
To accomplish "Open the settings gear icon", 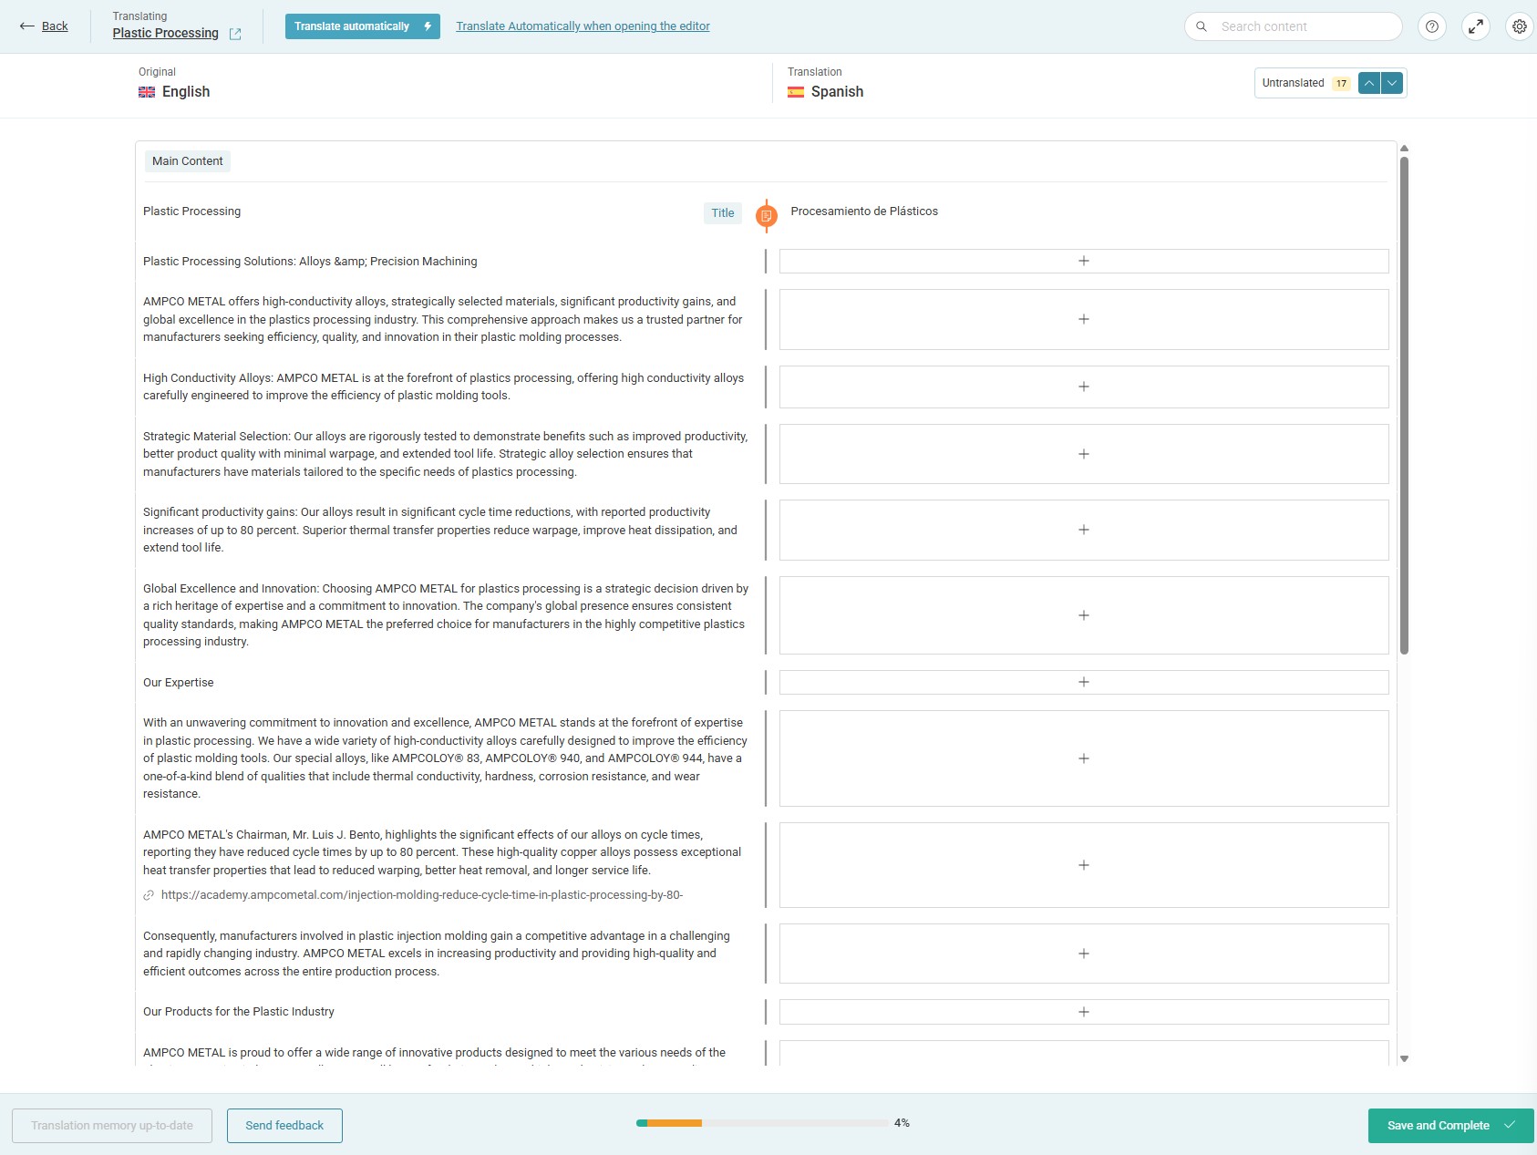I will pos(1520,26).
